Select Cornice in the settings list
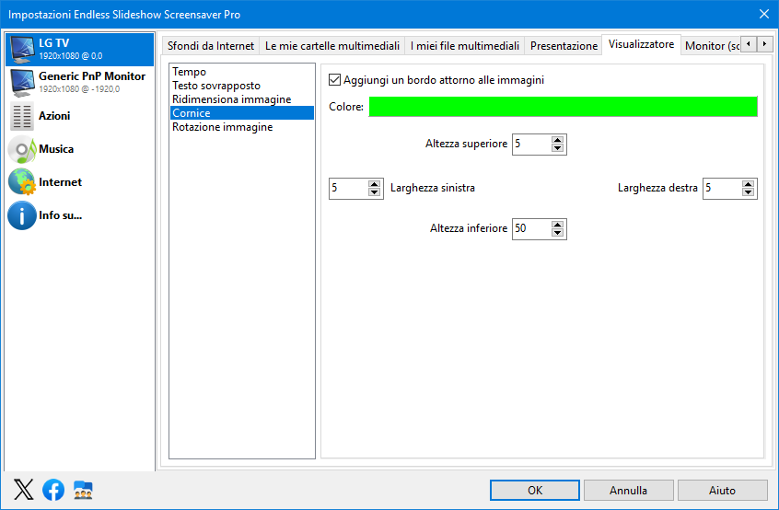Screen dimensions: 779x510 coord(242,112)
